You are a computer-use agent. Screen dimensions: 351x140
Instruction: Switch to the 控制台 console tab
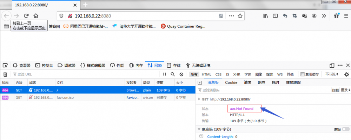pos(44,66)
